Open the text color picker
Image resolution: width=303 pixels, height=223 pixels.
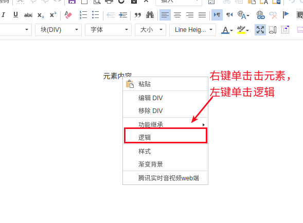point(227,30)
